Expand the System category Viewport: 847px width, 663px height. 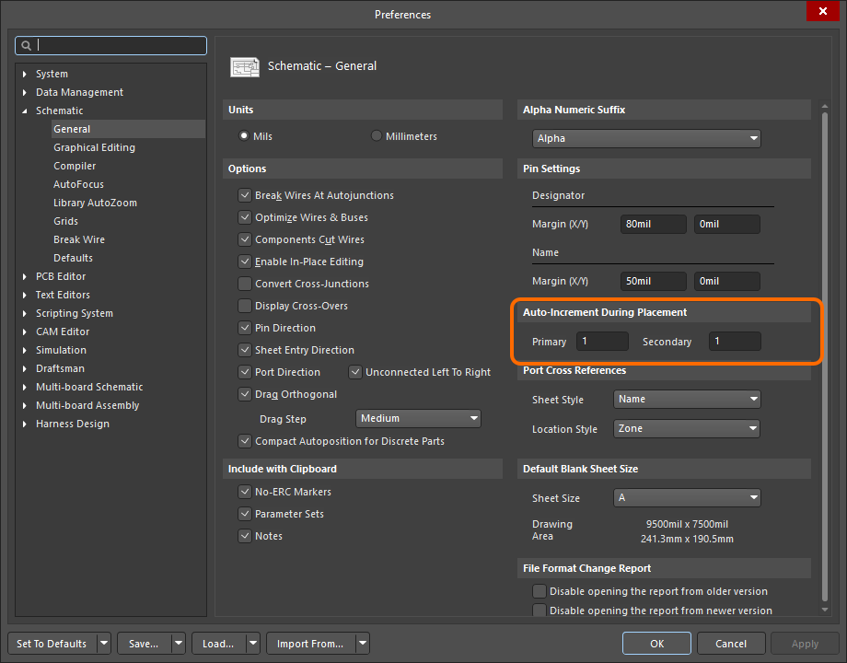coord(24,74)
